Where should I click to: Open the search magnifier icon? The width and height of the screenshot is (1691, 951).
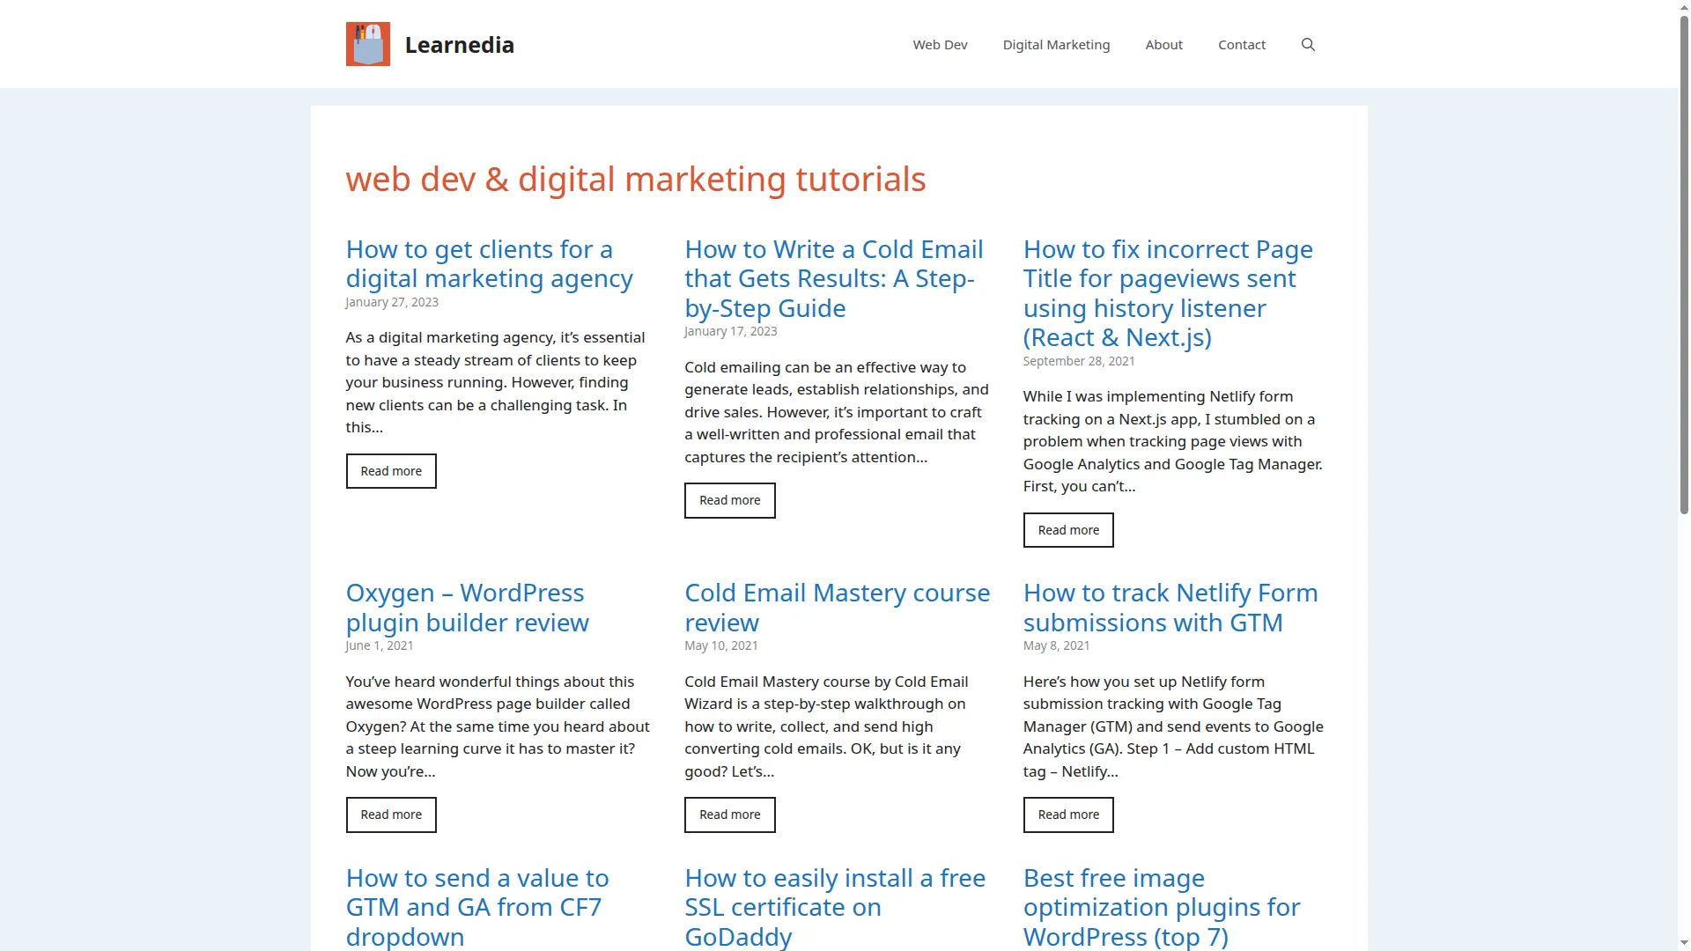1308,45
